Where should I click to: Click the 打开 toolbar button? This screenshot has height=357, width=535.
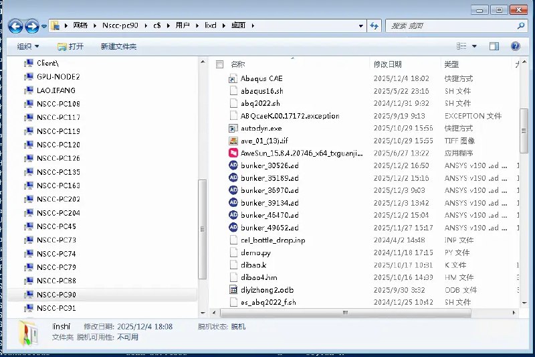tap(71, 46)
